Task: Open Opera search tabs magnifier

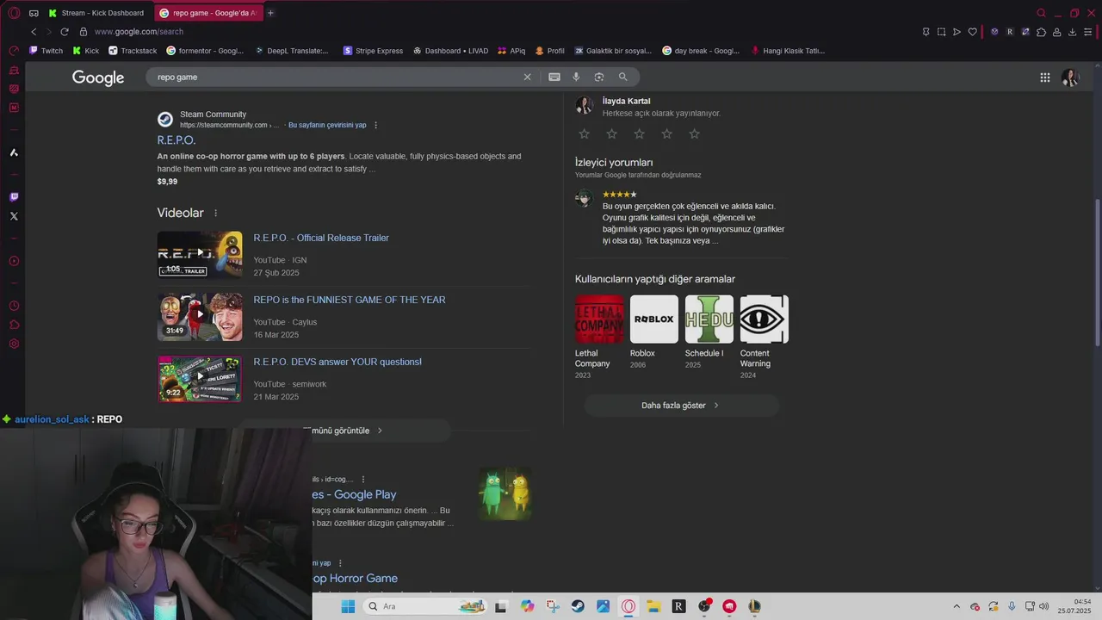Action: [1041, 13]
